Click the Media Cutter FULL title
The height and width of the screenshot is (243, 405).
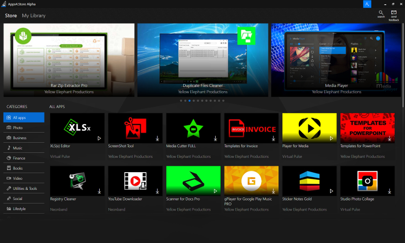tap(181, 146)
